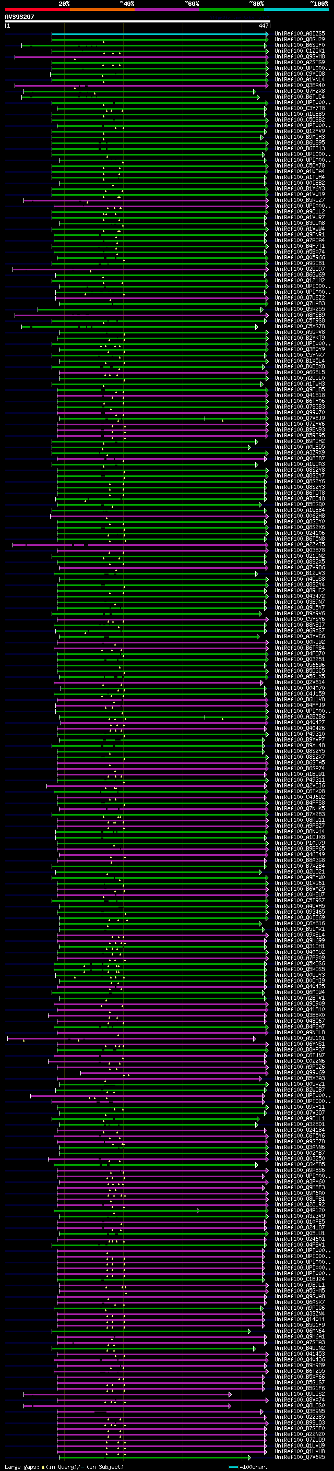Select hit label UniRef100_C5XG78
This screenshot has width=334, height=1471.
(300, 327)
